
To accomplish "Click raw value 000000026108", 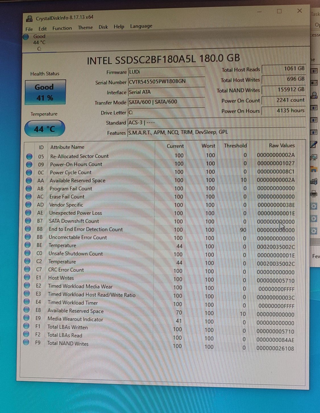I will (x=275, y=348).
